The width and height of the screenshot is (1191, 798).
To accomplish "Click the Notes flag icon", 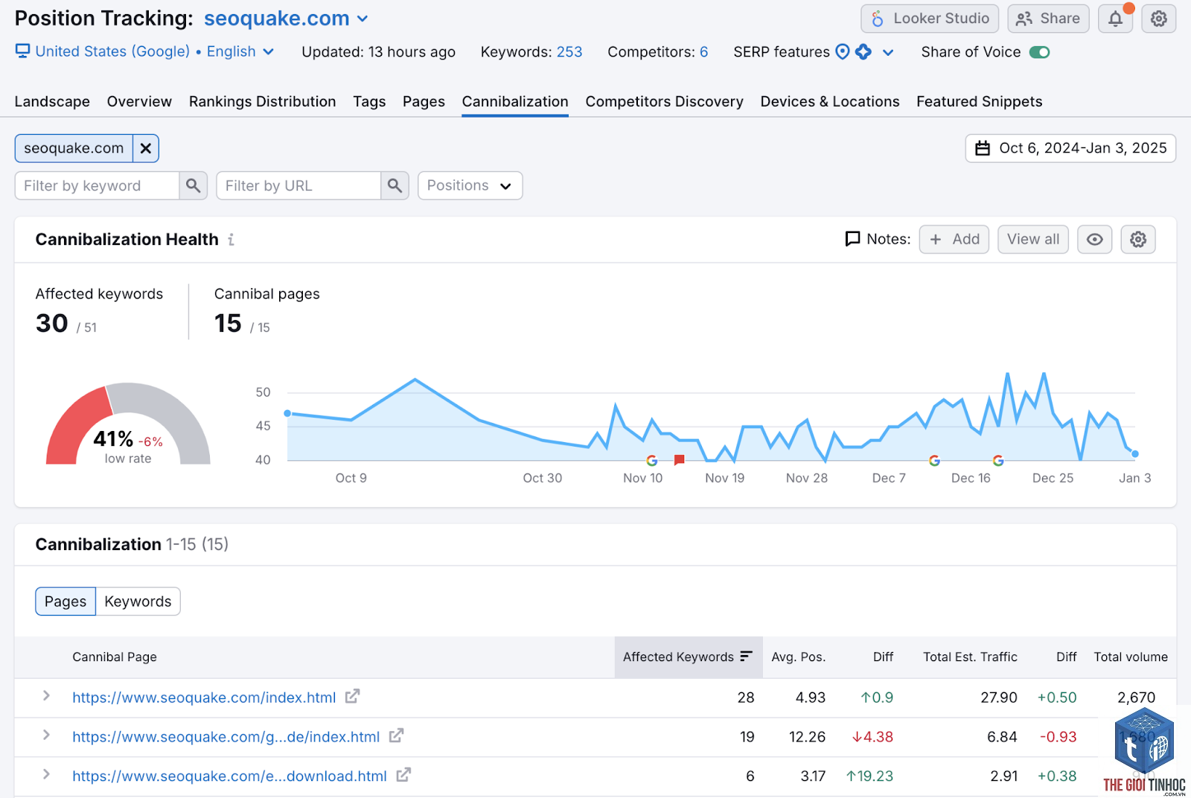I will pyautogui.click(x=853, y=239).
